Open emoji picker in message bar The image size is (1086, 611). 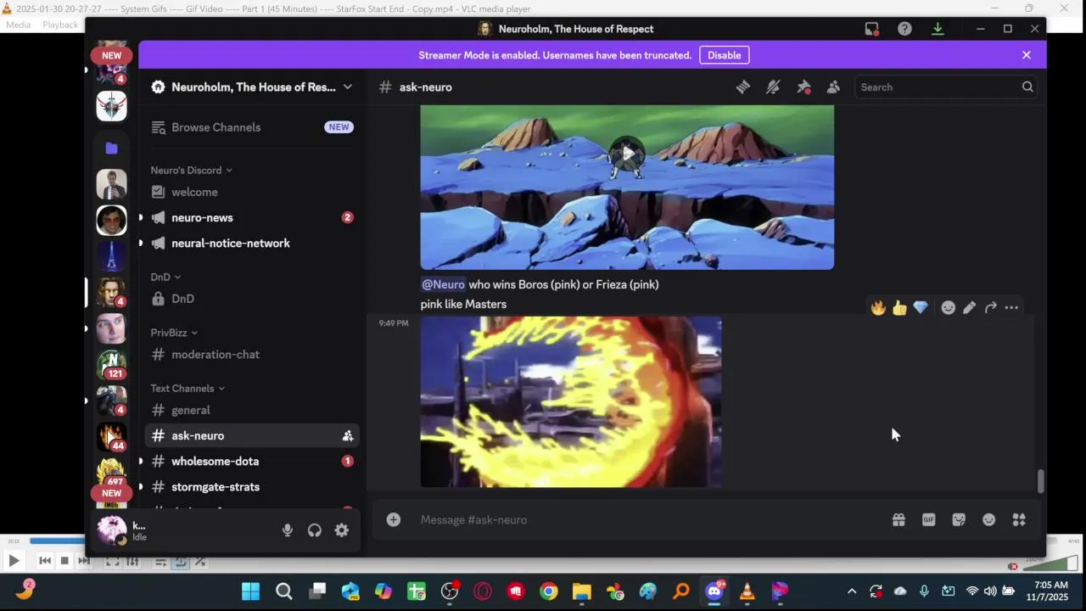[x=988, y=519]
